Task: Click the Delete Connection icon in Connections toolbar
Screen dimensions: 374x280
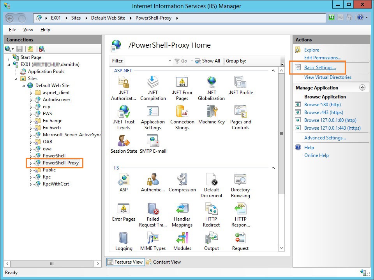Action: pos(42,49)
